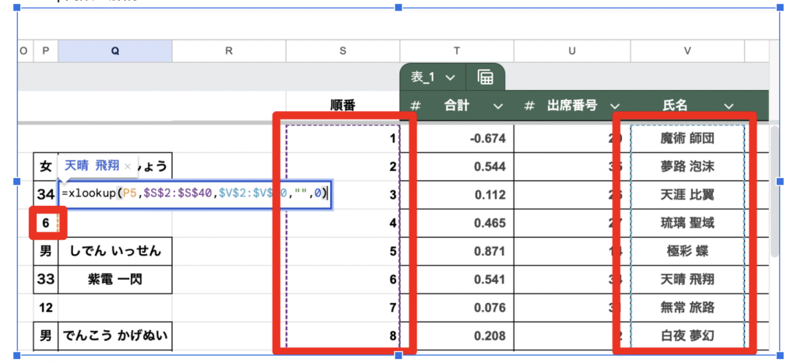Open the 氏名 column dropdown arrow

coord(729,106)
